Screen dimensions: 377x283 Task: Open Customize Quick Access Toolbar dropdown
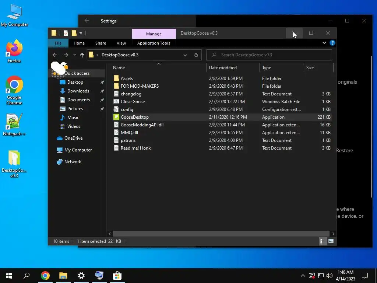[x=81, y=33]
